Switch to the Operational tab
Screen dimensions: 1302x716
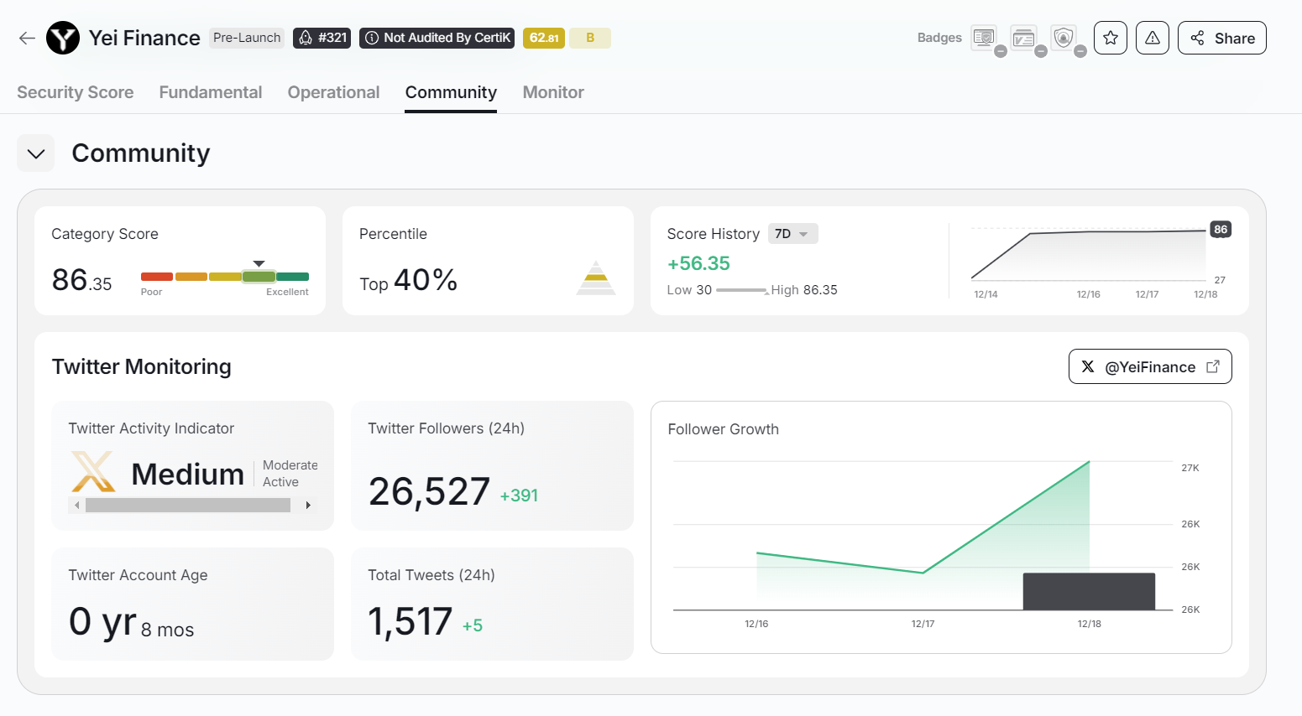click(x=333, y=92)
